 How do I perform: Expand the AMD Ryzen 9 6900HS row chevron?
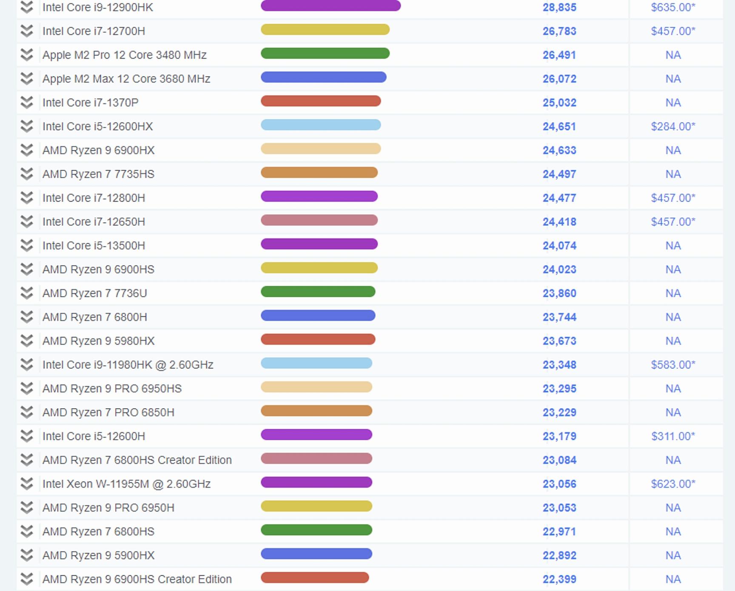pos(27,269)
